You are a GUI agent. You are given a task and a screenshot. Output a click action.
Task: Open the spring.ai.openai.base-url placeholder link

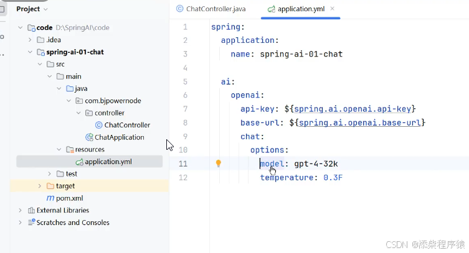click(x=360, y=122)
